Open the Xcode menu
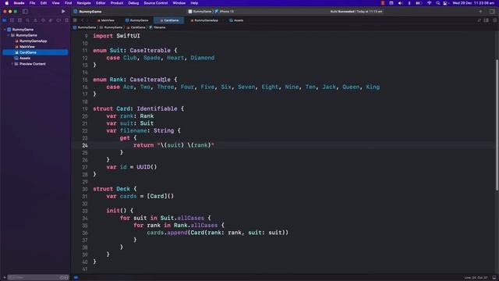 point(19,3)
